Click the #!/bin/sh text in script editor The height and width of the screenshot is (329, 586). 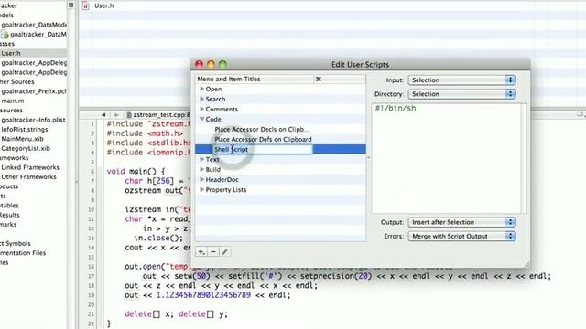point(396,108)
